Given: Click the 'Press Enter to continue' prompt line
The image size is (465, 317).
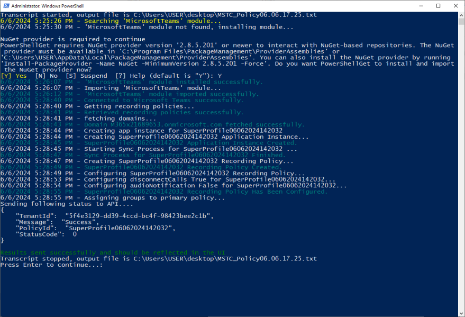Looking at the screenshot, I should pos(51,265).
